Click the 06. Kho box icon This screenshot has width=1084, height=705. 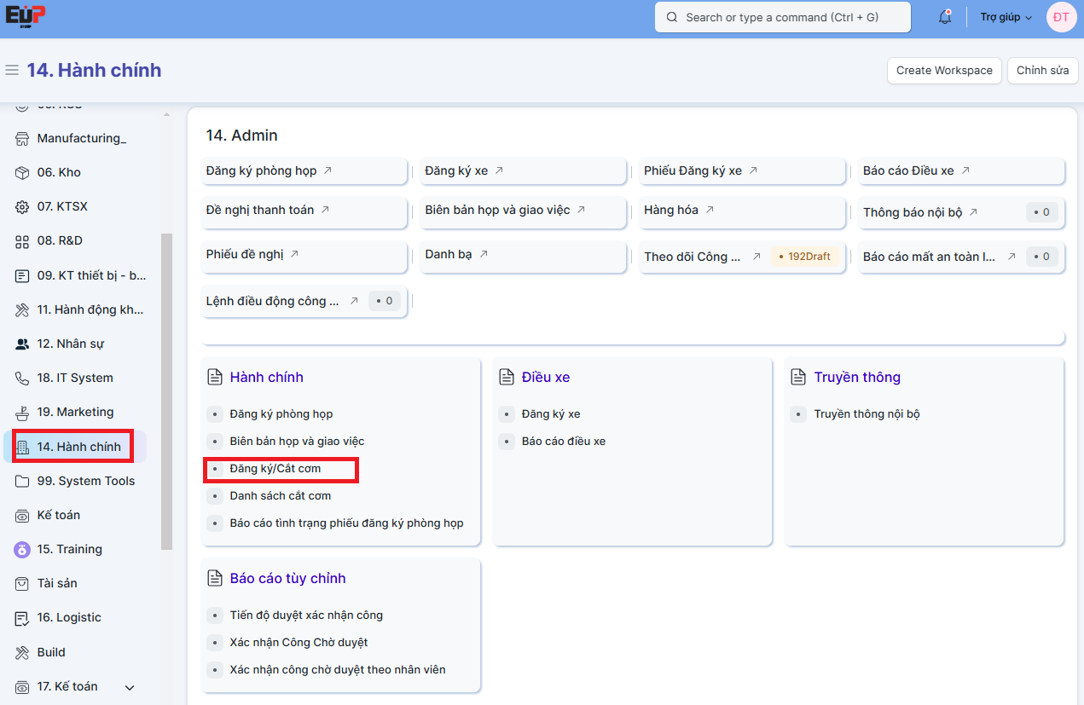pyautogui.click(x=22, y=172)
